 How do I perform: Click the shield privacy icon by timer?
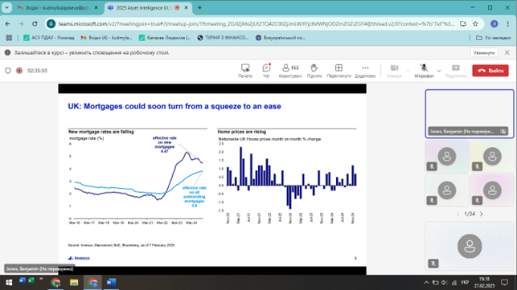coord(8,71)
